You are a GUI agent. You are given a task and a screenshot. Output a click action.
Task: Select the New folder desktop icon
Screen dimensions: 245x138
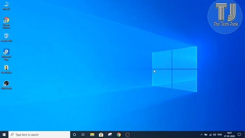click(7, 69)
